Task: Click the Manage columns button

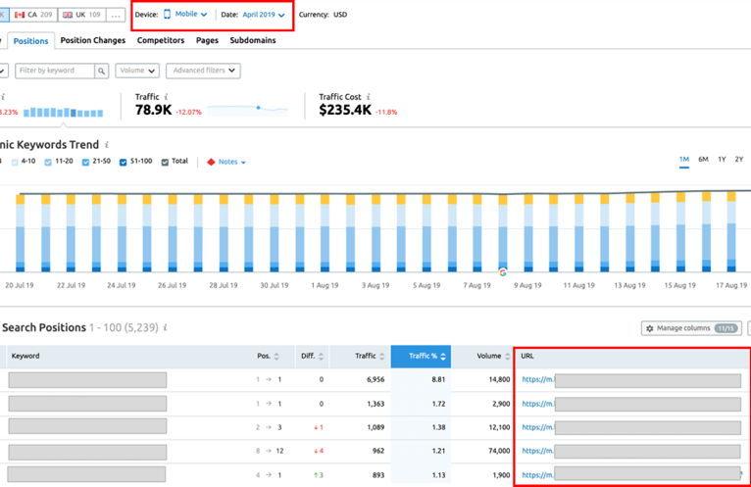Action: [x=690, y=327]
